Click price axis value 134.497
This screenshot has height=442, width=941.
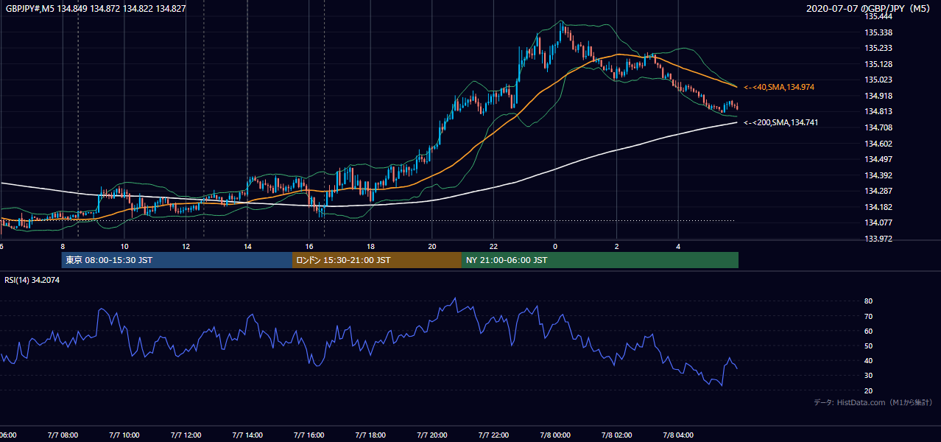(x=878, y=159)
